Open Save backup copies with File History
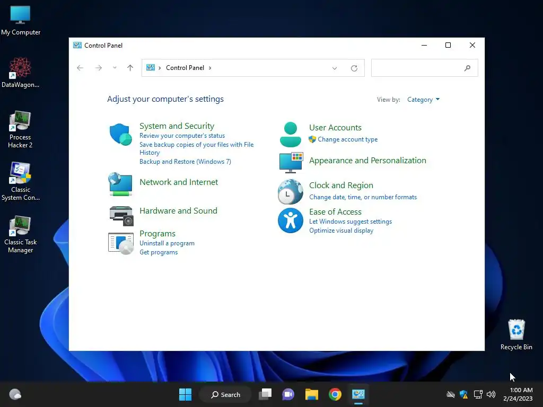The width and height of the screenshot is (543, 407). pos(196,148)
